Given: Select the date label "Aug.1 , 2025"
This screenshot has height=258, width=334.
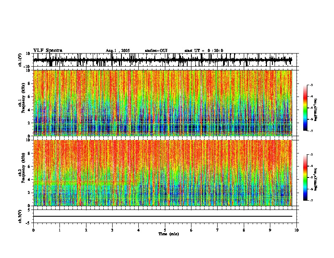Looking at the screenshot, I should pos(118,51).
